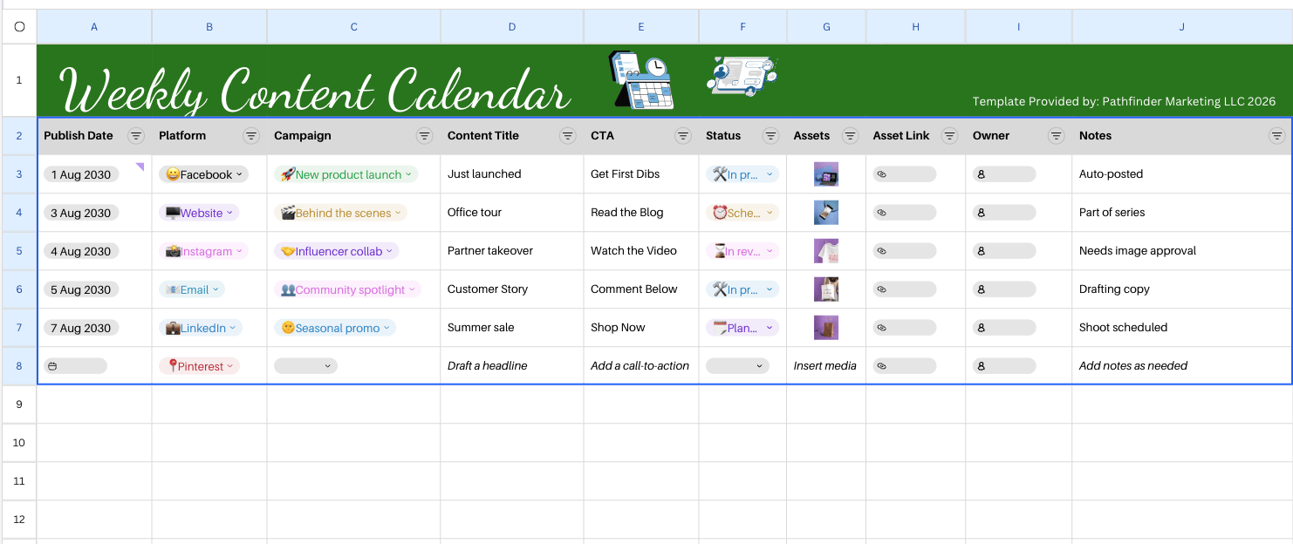This screenshot has height=544, width=1293.
Task: Open the empty Status dropdown in row 8
Action: click(x=737, y=366)
